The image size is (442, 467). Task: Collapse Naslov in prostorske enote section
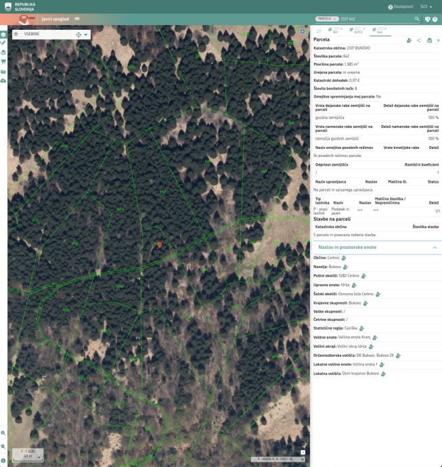coord(435,248)
